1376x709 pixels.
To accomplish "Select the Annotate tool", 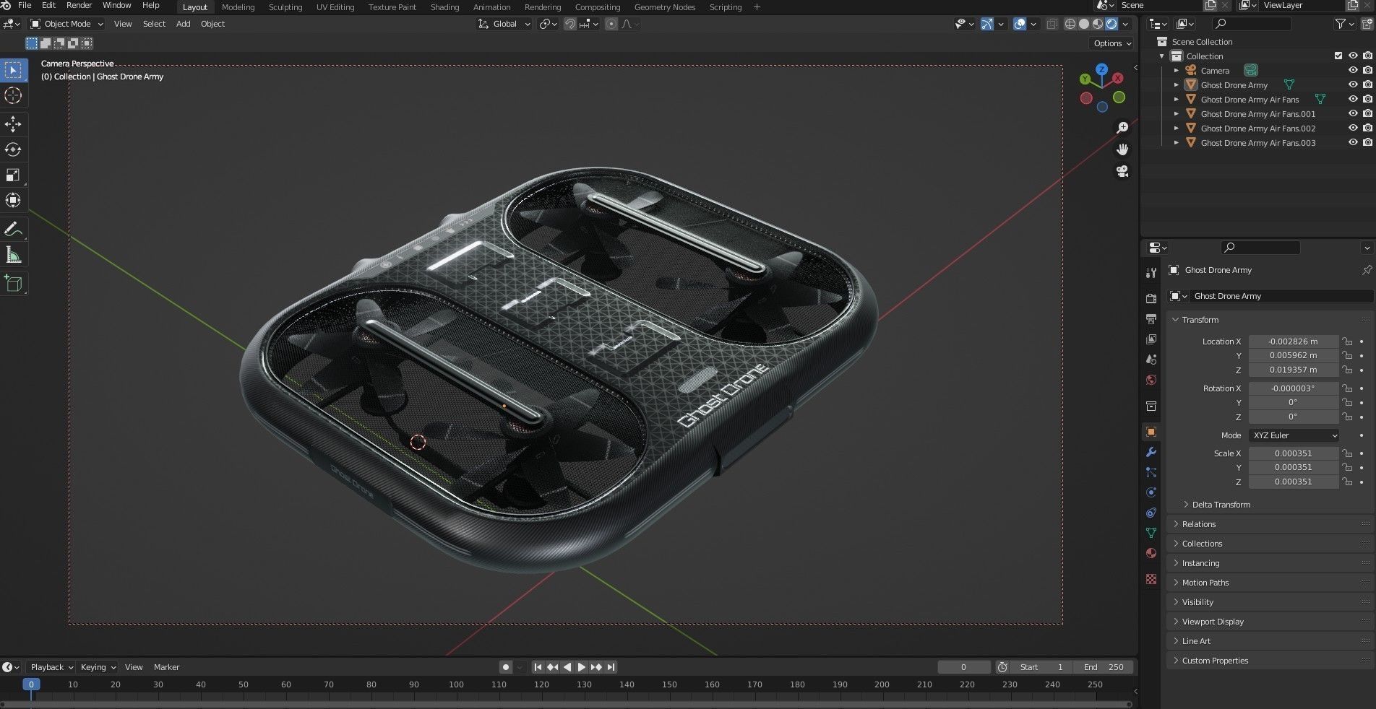I will tap(13, 229).
